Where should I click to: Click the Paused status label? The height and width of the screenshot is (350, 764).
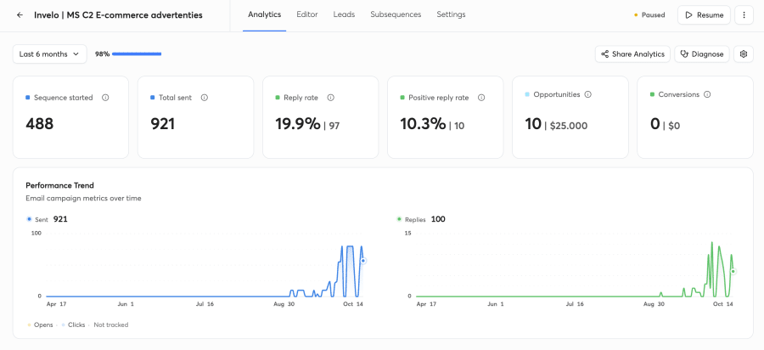point(653,15)
